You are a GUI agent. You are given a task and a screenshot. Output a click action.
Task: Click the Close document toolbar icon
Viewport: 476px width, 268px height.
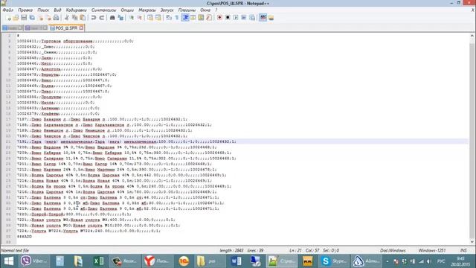point(40,18)
